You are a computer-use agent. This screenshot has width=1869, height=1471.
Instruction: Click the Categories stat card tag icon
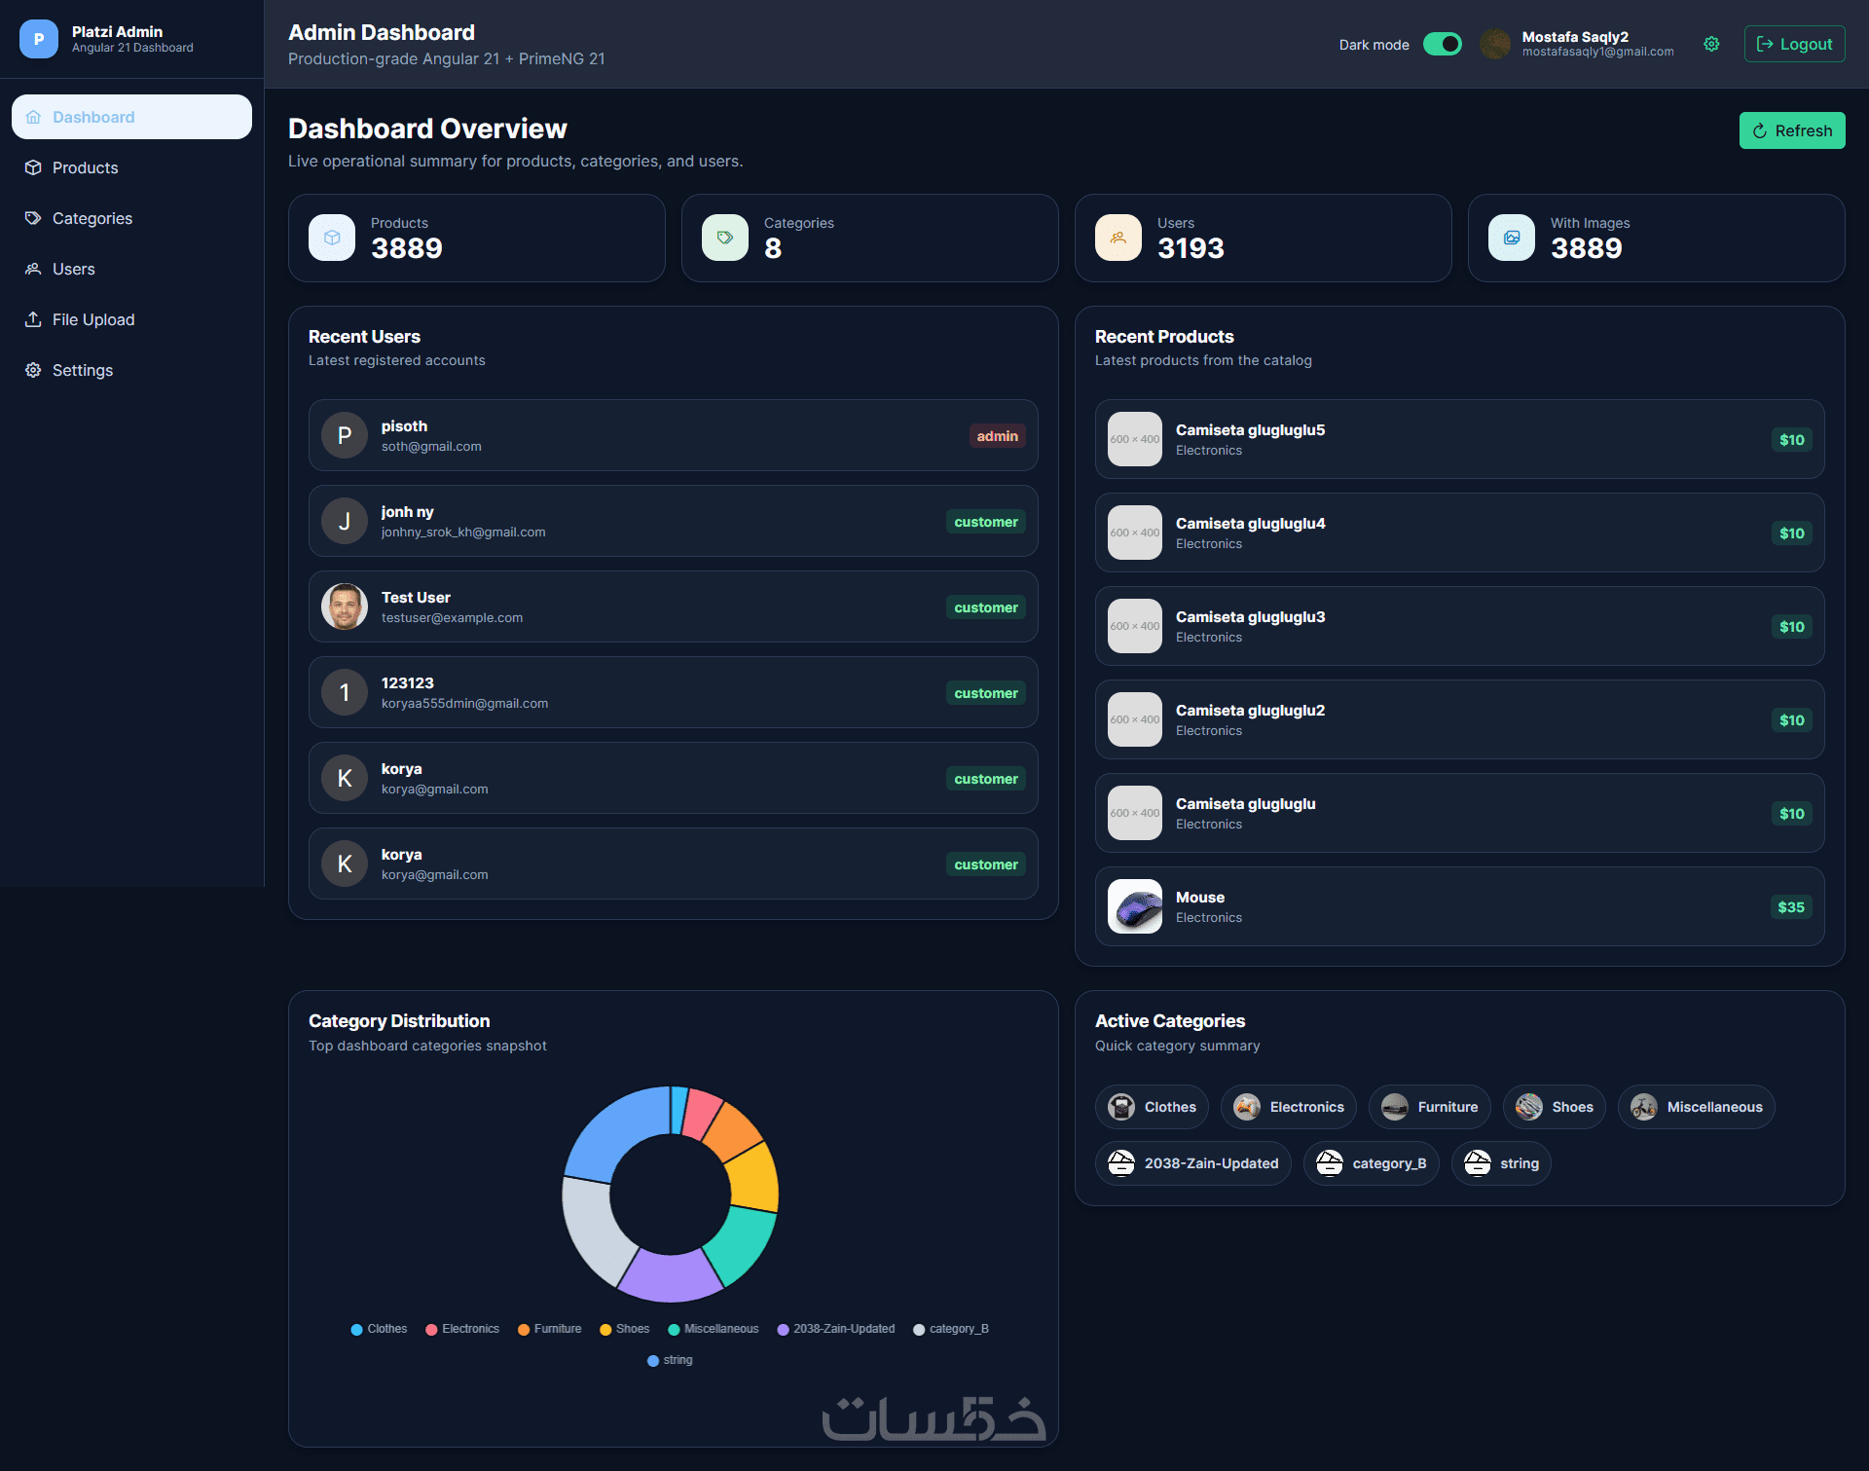[x=725, y=238]
